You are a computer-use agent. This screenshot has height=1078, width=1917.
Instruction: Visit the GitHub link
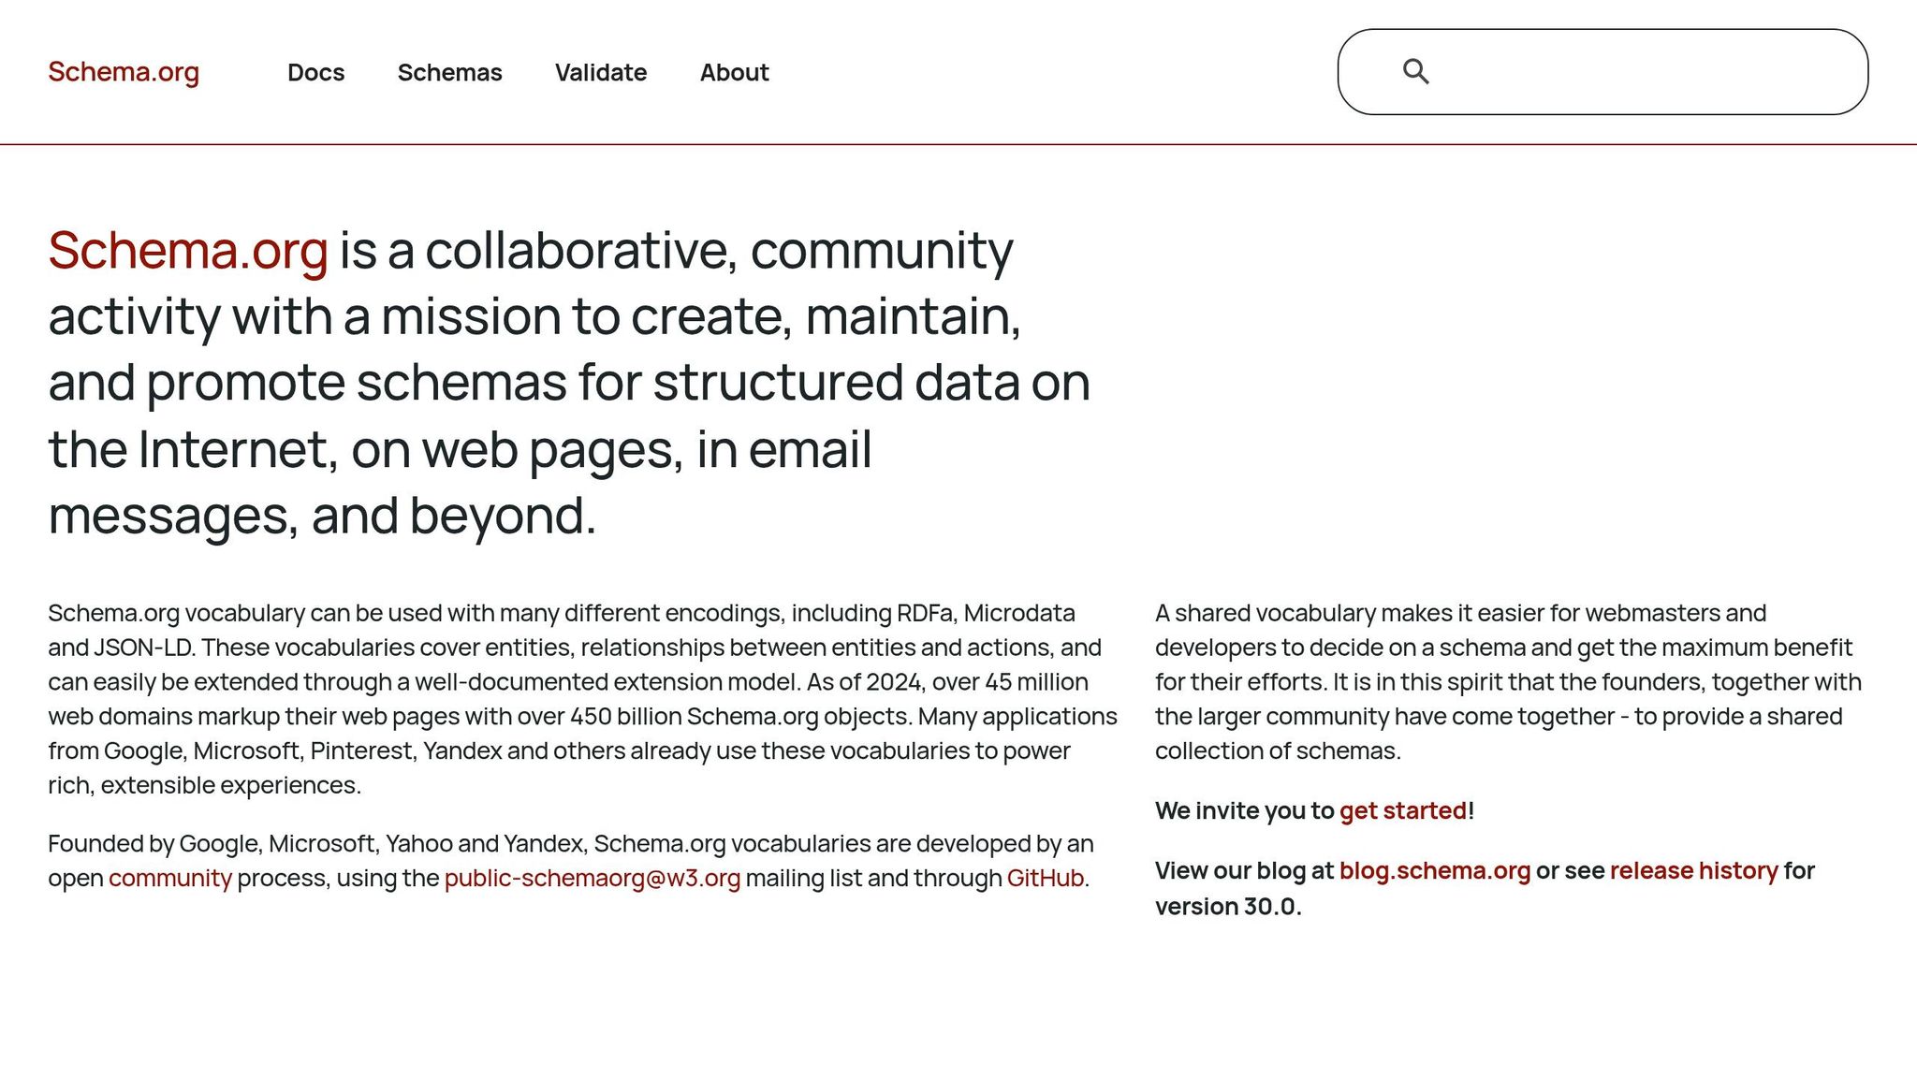[1046, 879]
